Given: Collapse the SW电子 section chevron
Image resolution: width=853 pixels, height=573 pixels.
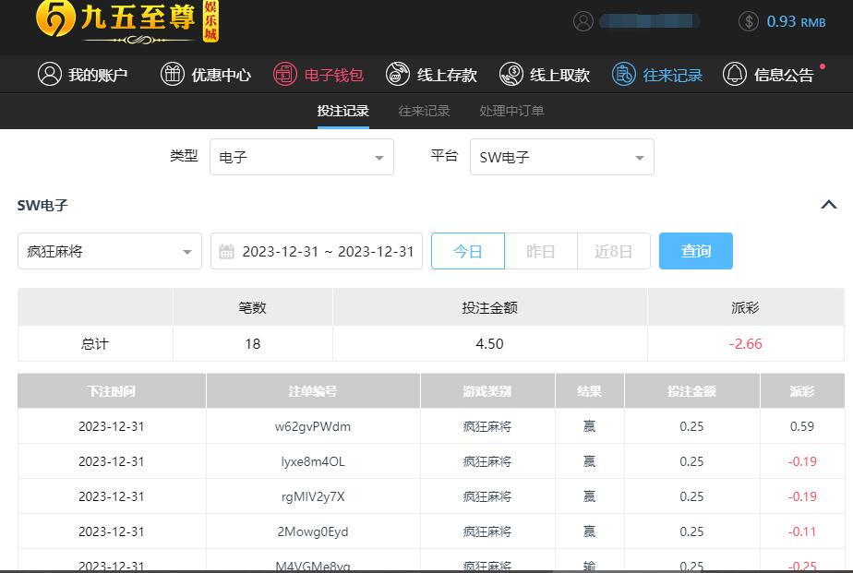Looking at the screenshot, I should click(828, 205).
